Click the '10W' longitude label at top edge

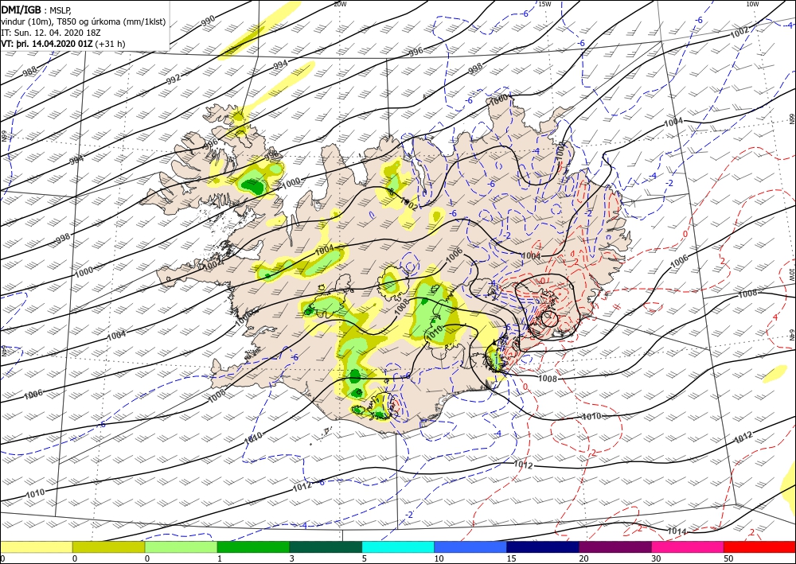[752, 4]
